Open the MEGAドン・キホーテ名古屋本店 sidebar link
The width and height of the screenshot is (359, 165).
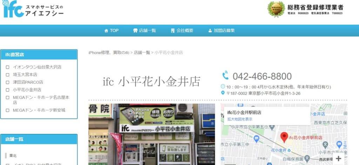point(41,100)
